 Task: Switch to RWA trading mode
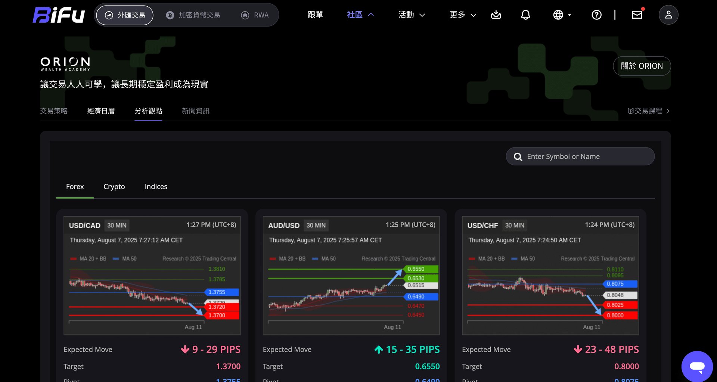pos(255,15)
